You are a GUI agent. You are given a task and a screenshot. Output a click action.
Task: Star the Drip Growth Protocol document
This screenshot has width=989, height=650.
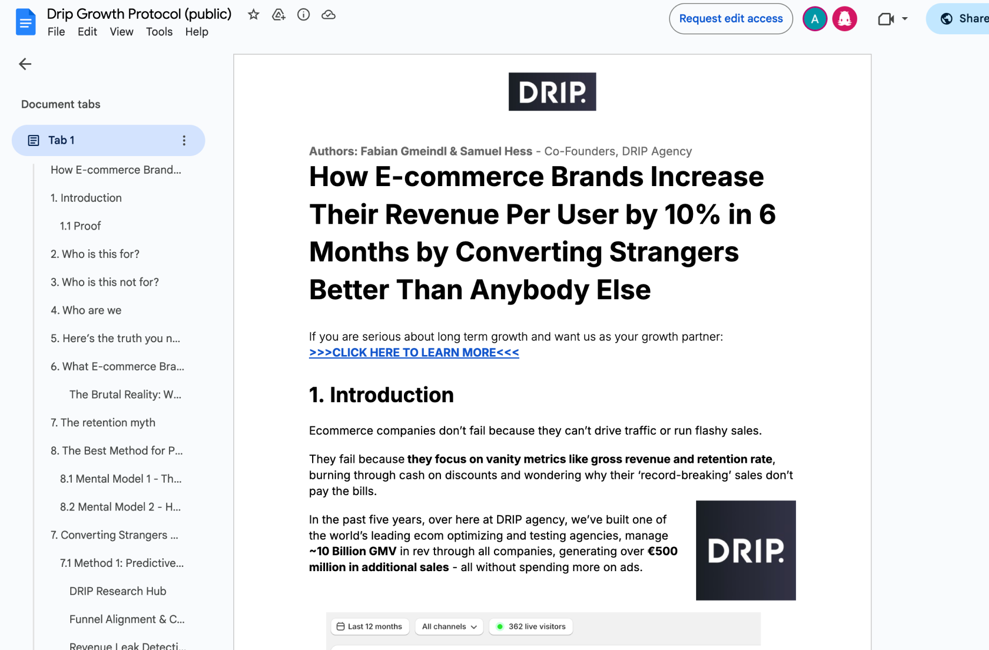tap(254, 14)
